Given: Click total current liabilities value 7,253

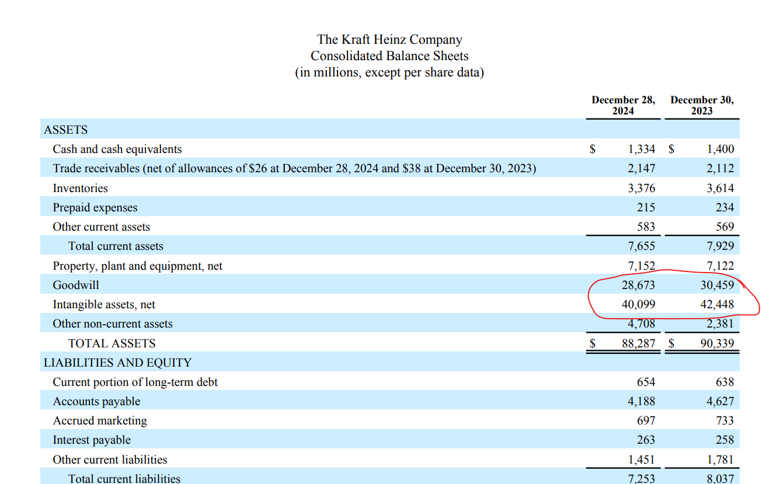Looking at the screenshot, I should (641, 479).
